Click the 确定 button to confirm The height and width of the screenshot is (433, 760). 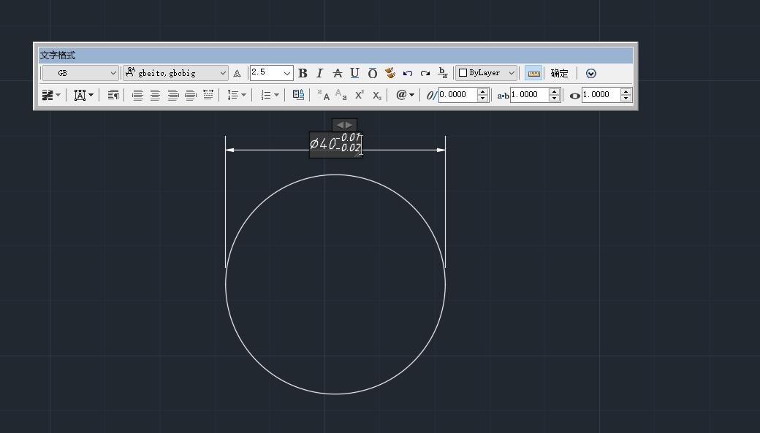point(560,73)
